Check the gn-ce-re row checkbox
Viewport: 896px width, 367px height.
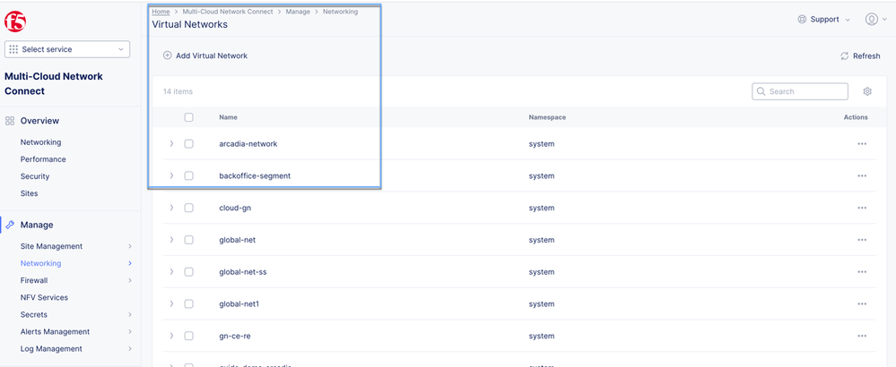pos(189,336)
